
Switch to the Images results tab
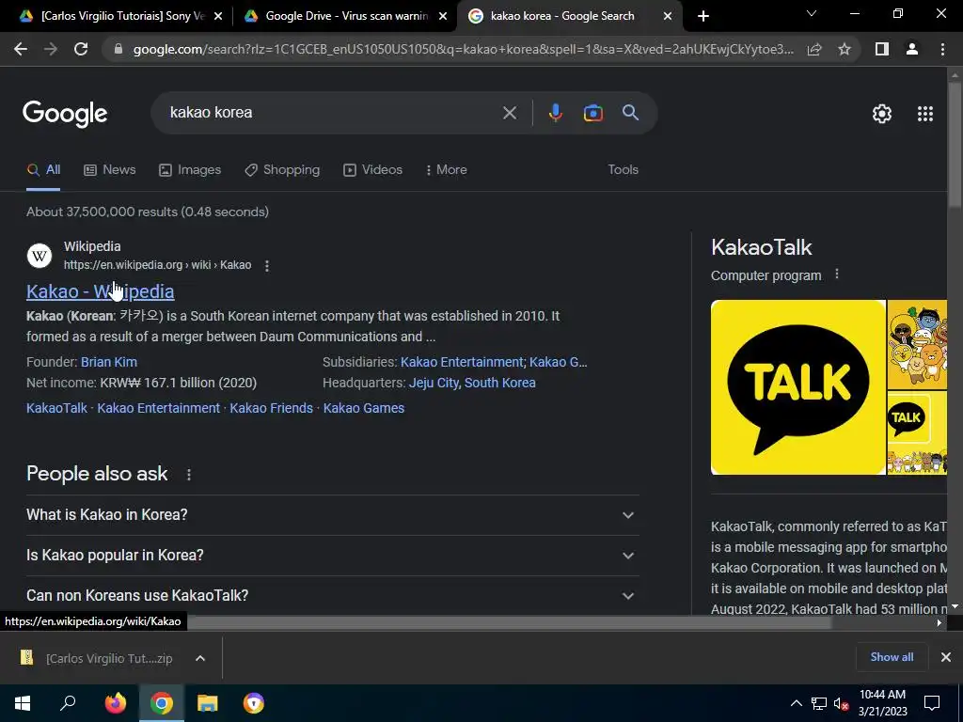(190, 170)
